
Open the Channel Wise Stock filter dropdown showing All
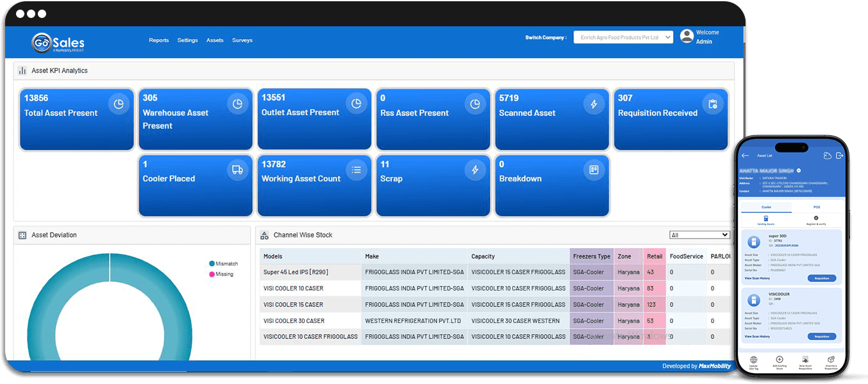pyautogui.click(x=699, y=235)
